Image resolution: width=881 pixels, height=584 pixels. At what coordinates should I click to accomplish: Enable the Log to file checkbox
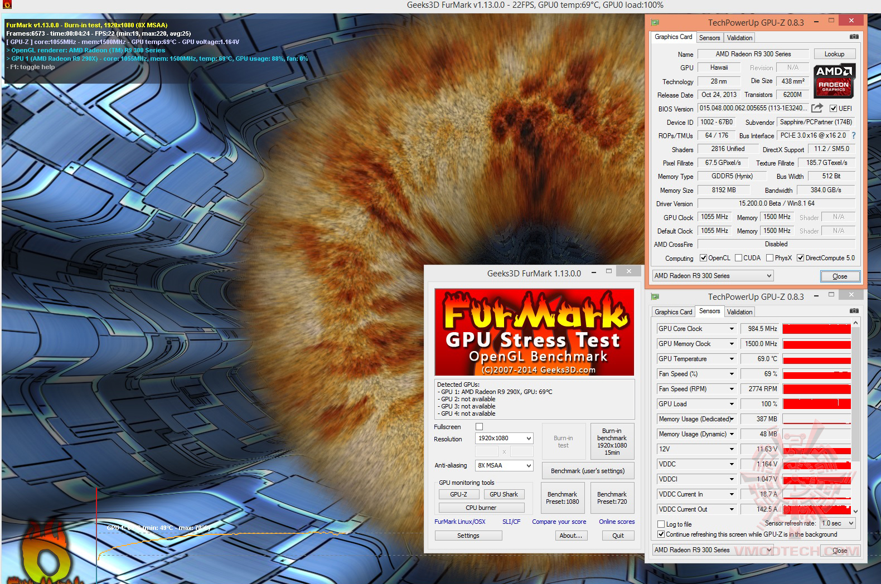661,524
